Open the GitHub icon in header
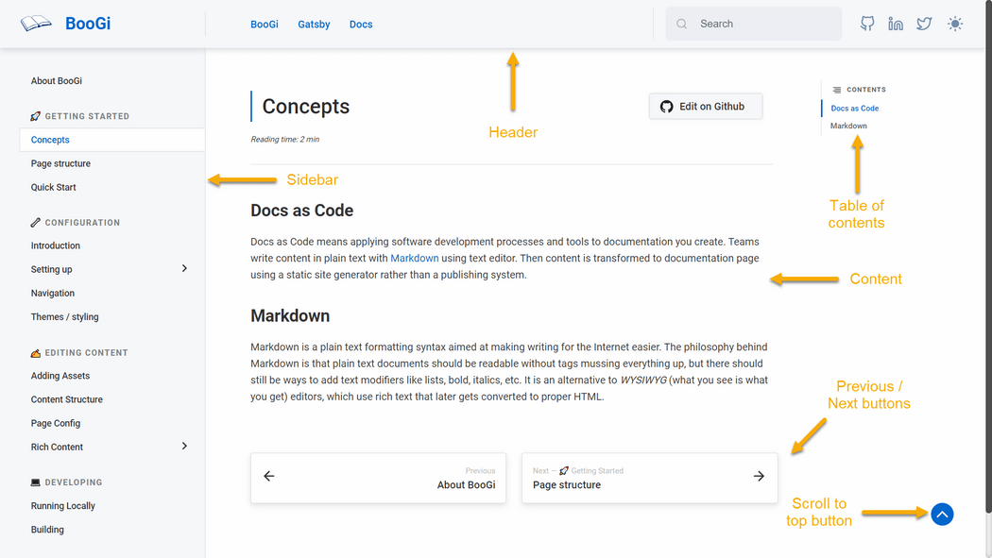Image resolution: width=992 pixels, height=558 pixels. pos(866,24)
